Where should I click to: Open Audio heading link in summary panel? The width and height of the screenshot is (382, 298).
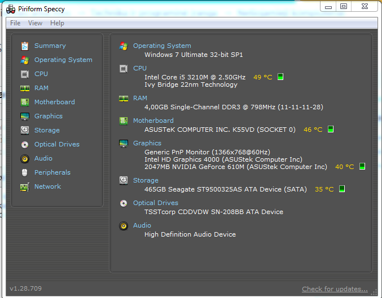142,225
